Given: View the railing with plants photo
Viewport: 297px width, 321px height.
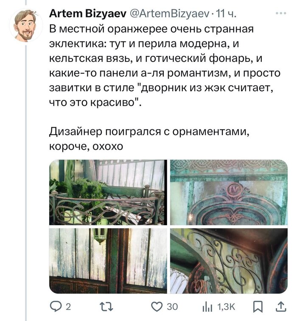Looking at the screenshot, I should pyautogui.click(x=108, y=192).
